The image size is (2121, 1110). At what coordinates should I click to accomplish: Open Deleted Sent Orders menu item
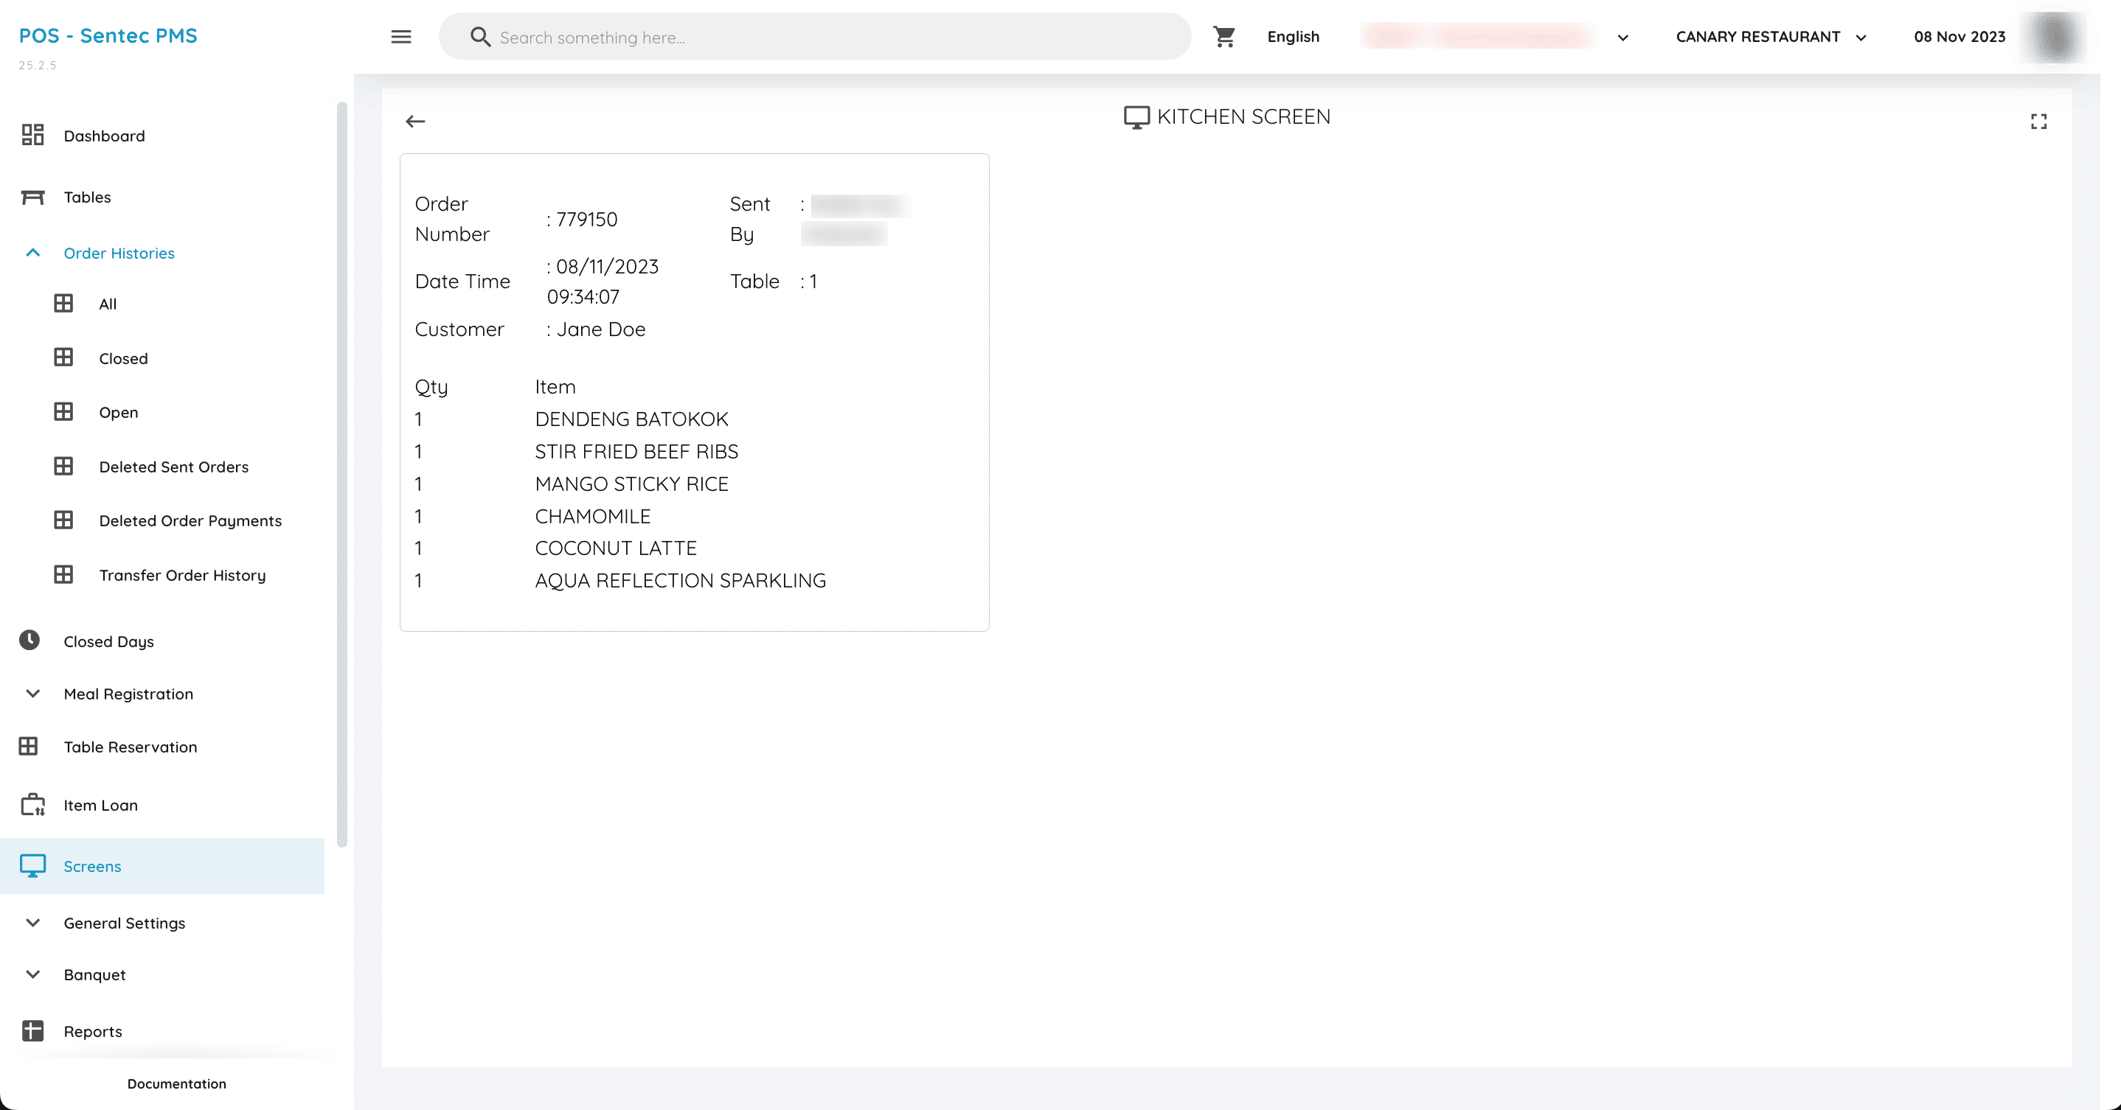point(174,467)
